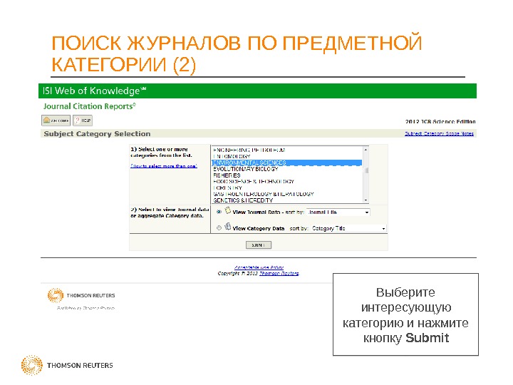Open the Category Title sort-by dropdown
This screenshot has width=513, height=385.
click(x=348, y=228)
